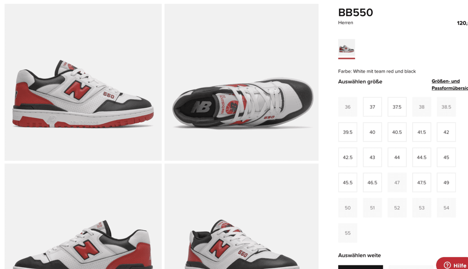Open the angled front-view shoe image
The image size is (468, 269).
(241, 216)
